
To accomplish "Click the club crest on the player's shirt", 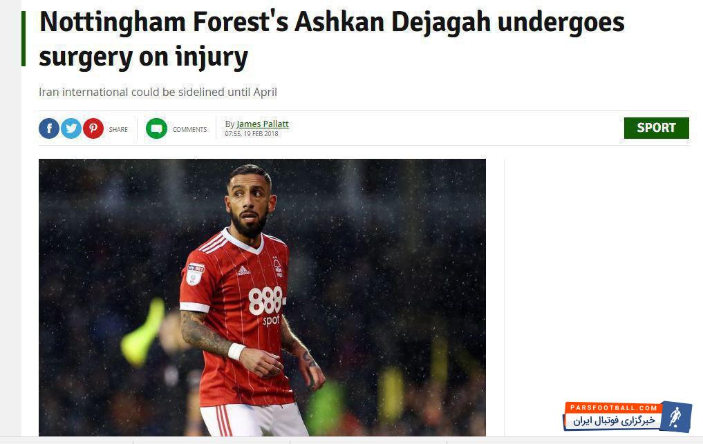I will click(277, 267).
